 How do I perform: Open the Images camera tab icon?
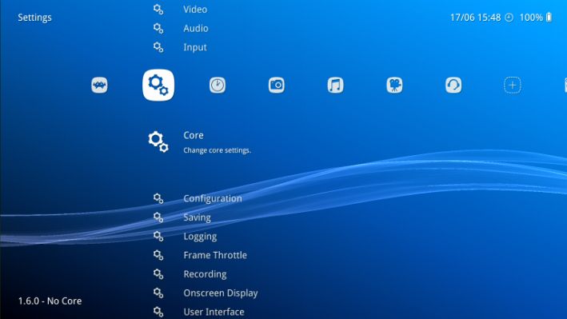276,86
